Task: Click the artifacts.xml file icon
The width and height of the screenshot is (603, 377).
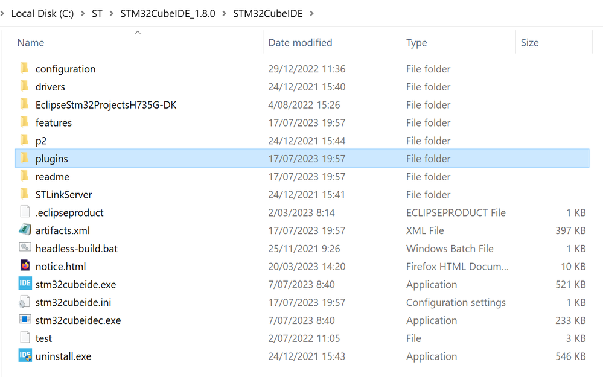Action: (25, 230)
